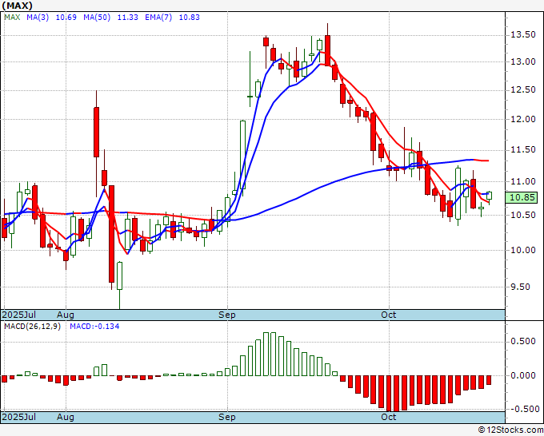Screen dimensions: 544x436
Task: Click the (MAX) ticker title
Action: [x=18, y=5]
